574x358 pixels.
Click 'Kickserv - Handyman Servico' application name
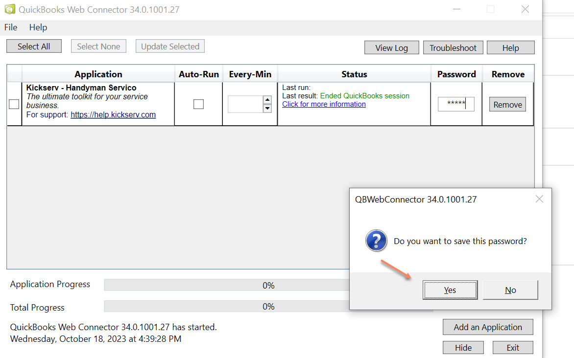[81, 88]
